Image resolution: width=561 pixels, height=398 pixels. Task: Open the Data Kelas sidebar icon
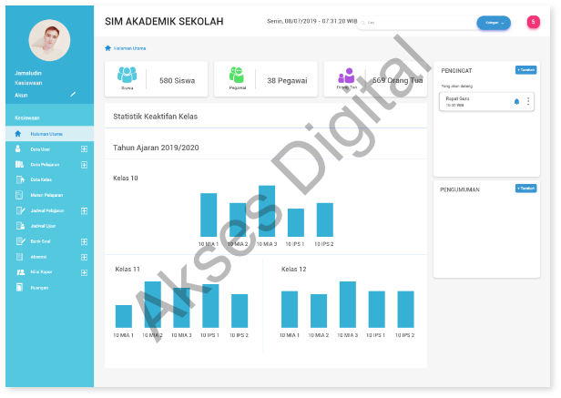(x=20, y=179)
